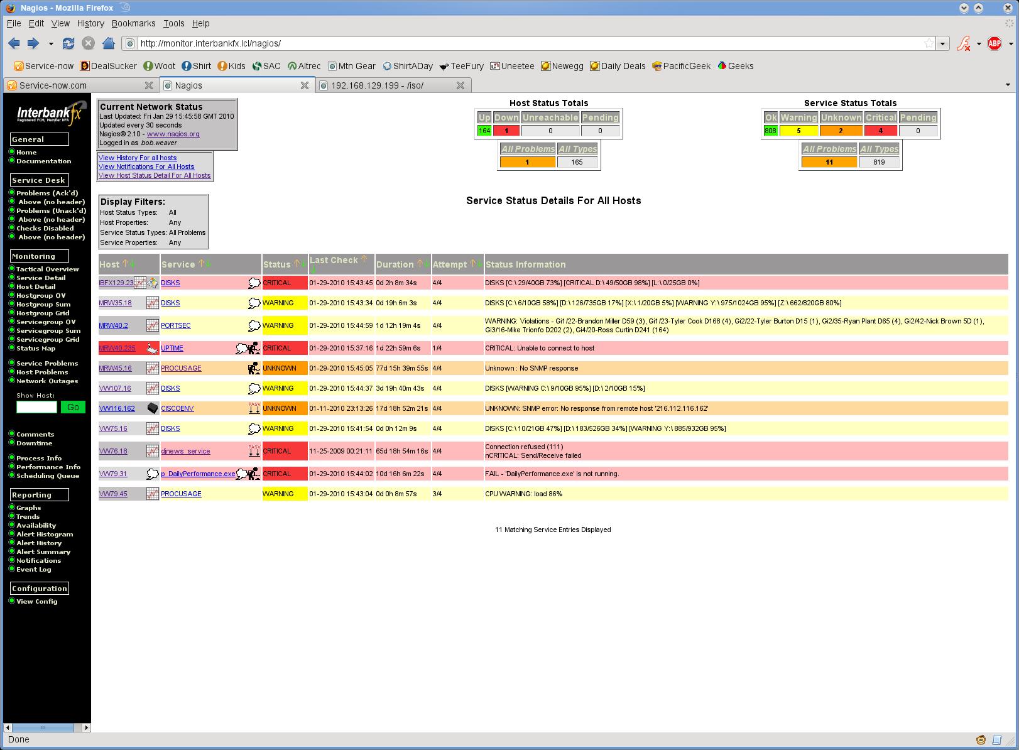Click the red Down count in Host Status Totals
1019x750 pixels.
(506, 131)
